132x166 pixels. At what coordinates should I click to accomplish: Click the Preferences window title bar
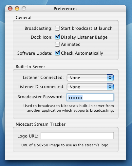66,9
